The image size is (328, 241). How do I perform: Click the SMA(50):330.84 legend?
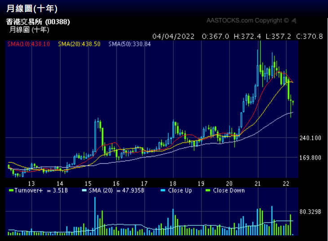click(130, 44)
